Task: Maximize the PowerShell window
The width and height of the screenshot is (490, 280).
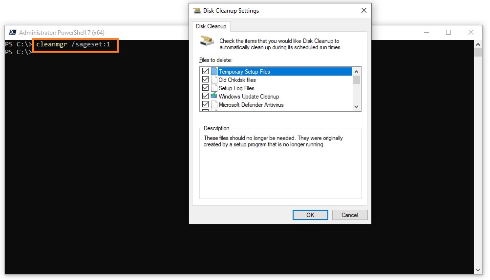Action: [448, 32]
